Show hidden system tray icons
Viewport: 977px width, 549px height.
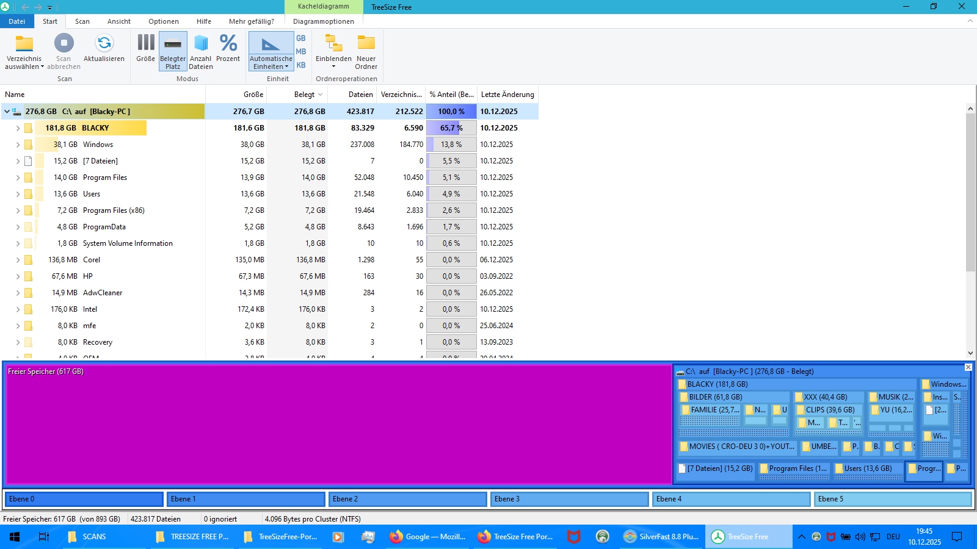point(801,537)
